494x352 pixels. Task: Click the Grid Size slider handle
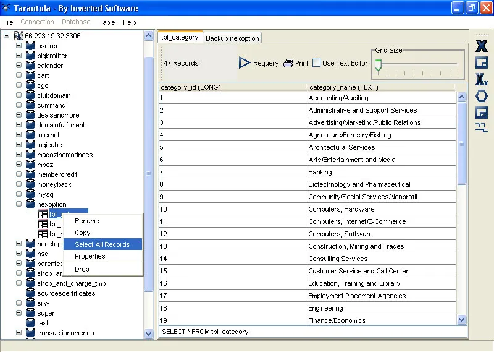pos(379,65)
